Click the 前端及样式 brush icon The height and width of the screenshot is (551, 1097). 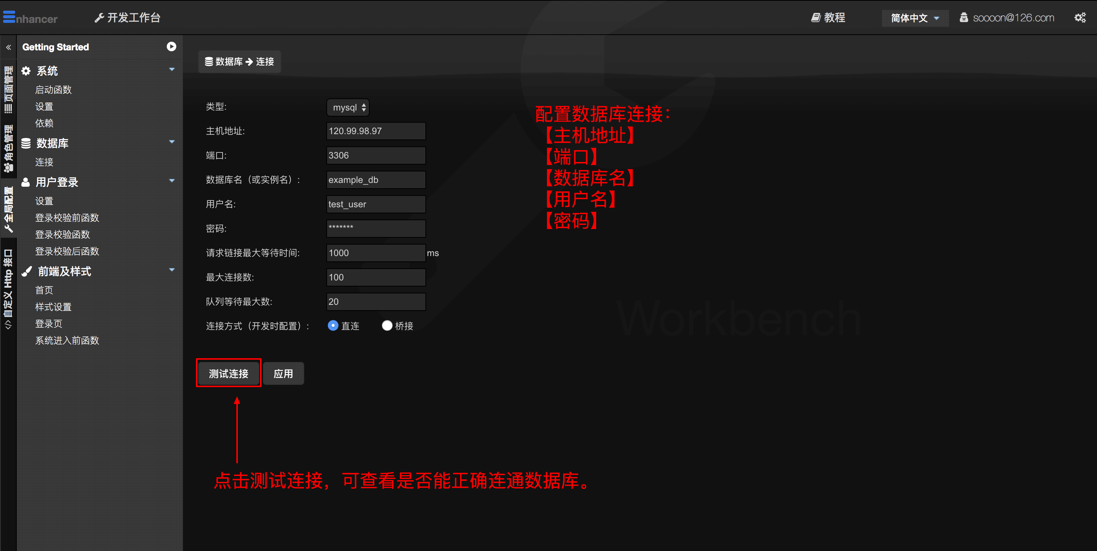point(27,271)
